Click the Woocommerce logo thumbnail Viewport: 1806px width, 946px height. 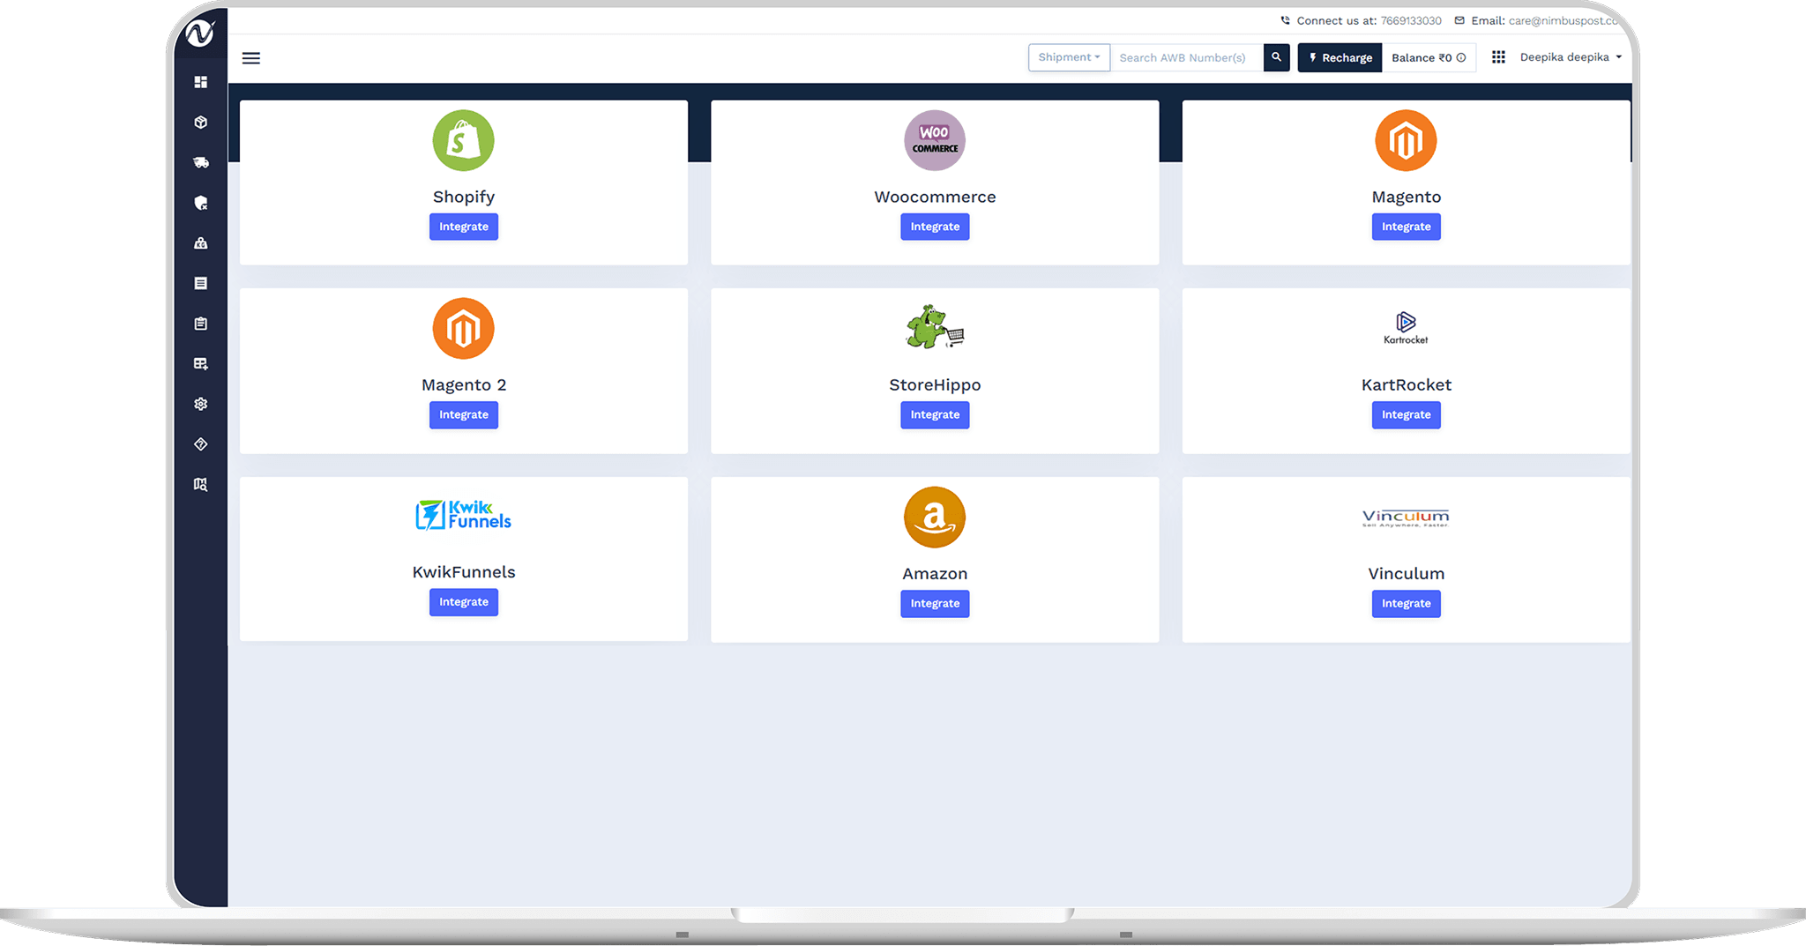coord(935,141)
